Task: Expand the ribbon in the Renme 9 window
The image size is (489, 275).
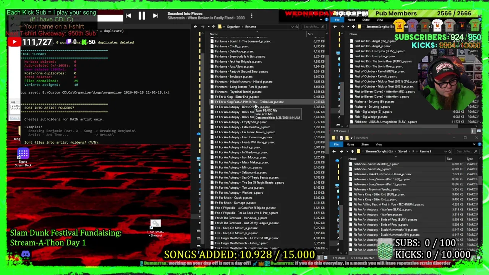Action: (x=474, y=144)
